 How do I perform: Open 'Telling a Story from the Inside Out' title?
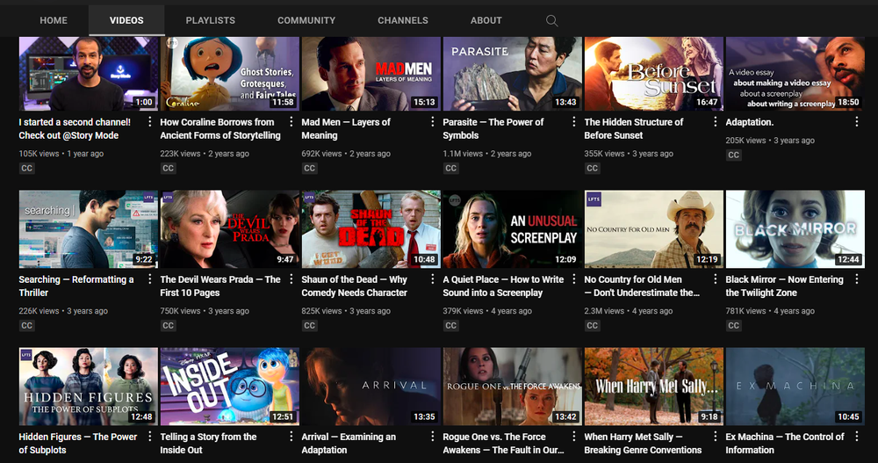[208, 443]
